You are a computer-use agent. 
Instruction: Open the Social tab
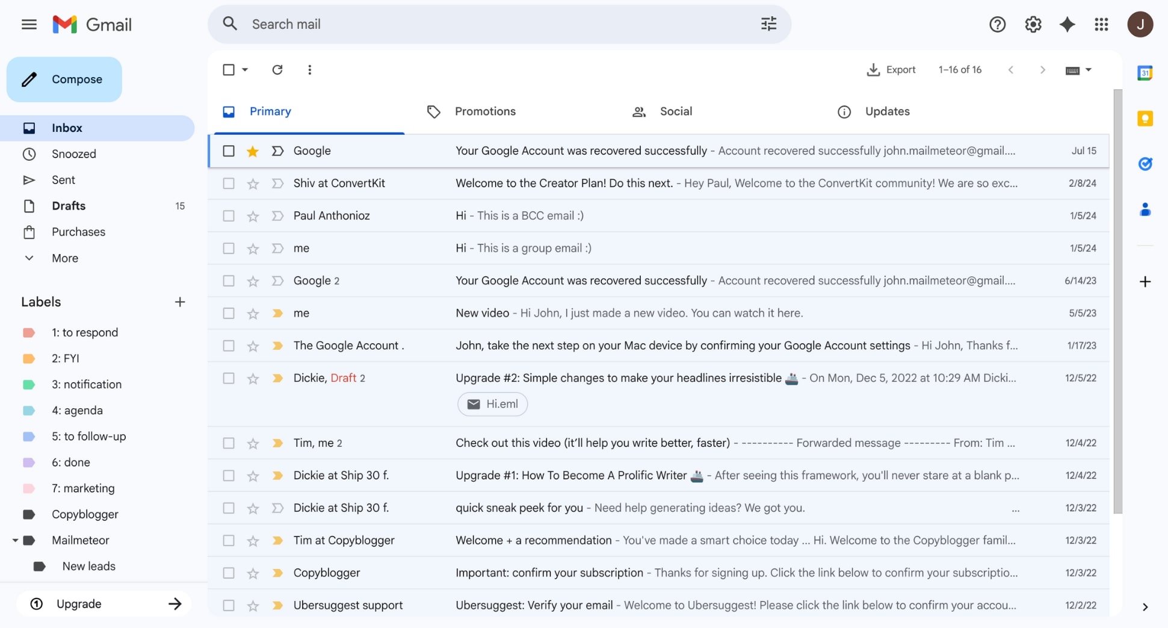[x=675, y=111]
